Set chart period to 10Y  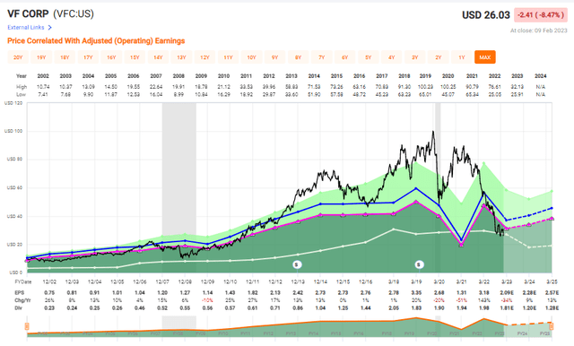pyautogui.click(x=251, y=57)
